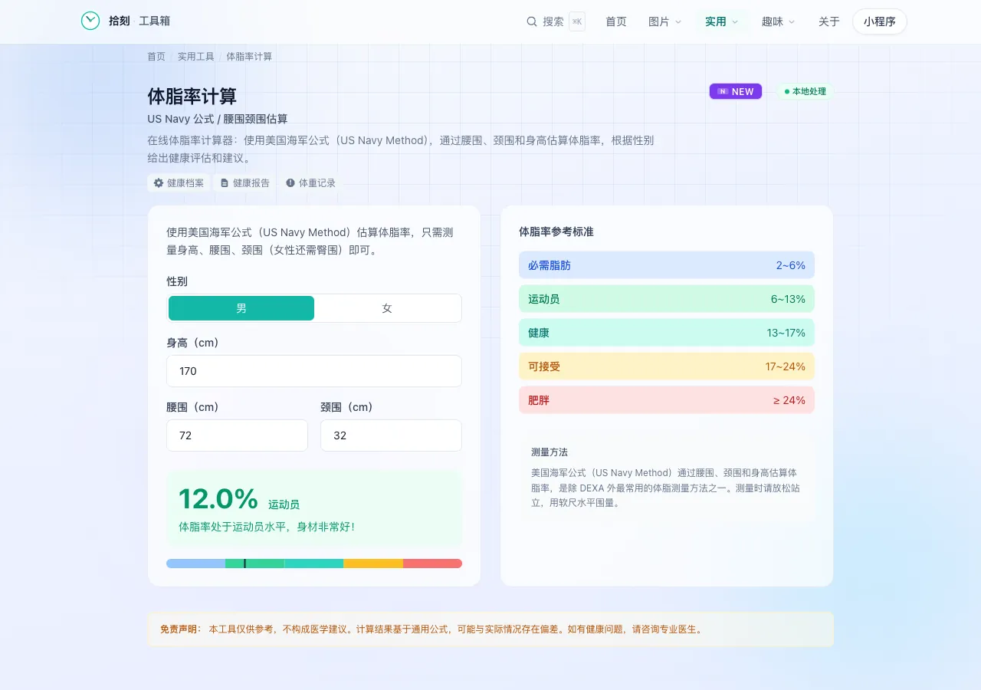981x690 pixels.
Task: Click the 体脂率计算 page title
Action: (x=192, y=97)
